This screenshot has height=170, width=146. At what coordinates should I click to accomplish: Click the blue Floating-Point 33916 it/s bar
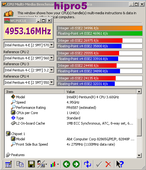pos(100,59)
